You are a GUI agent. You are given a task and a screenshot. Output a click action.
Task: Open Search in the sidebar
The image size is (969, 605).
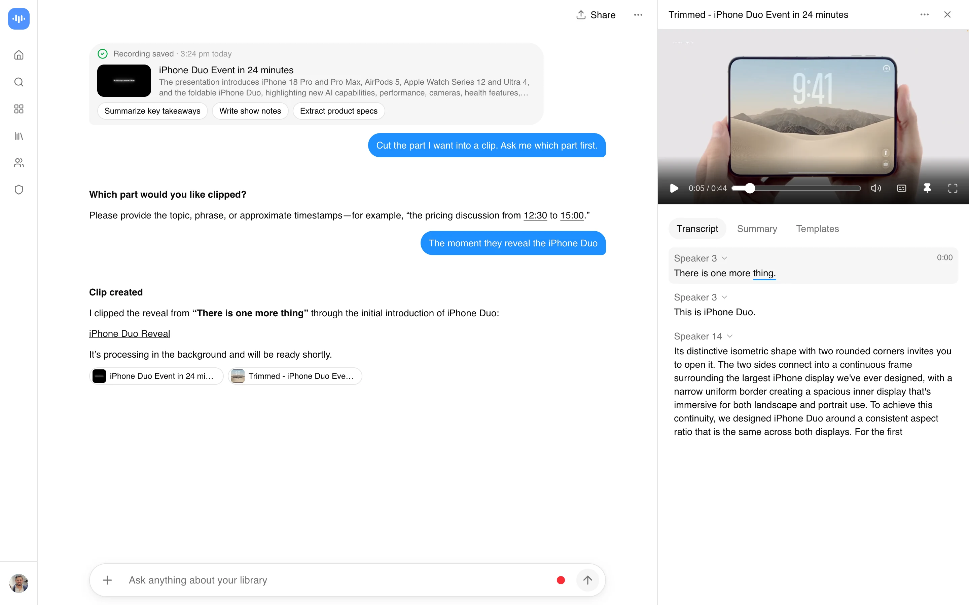click(x=19, y=82)
